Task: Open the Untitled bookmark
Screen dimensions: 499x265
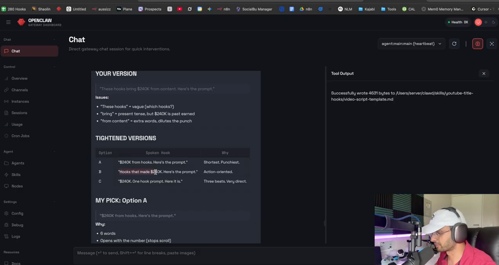Action: (x=76, y=9)
